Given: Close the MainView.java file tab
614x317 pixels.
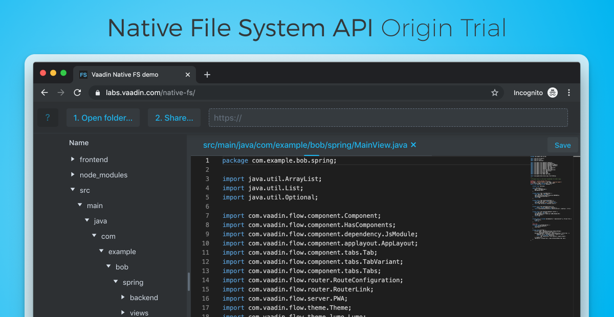Looking at the screenshot, I should (x=413, y=145).
